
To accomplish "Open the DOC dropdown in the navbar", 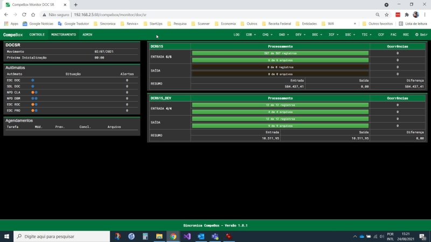I will 317,34.
